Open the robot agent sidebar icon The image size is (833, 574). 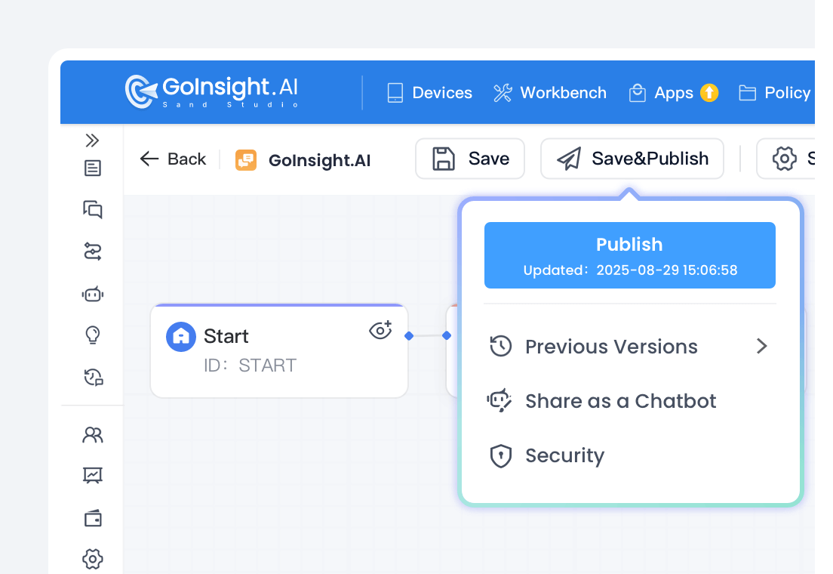click(x=92, y=294)
